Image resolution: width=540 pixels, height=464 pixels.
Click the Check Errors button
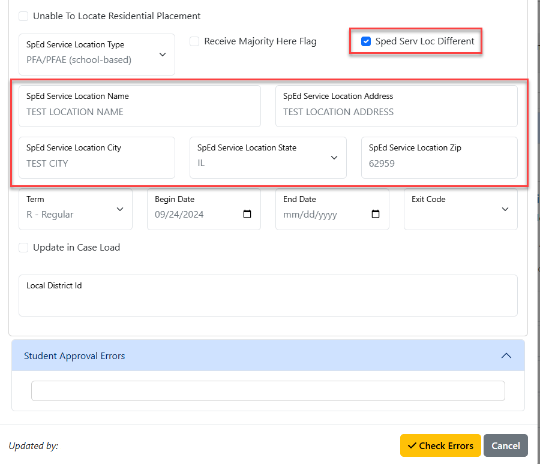tap(440, 445)
